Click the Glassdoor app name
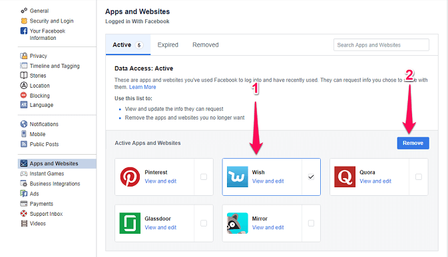 (158, 218)
